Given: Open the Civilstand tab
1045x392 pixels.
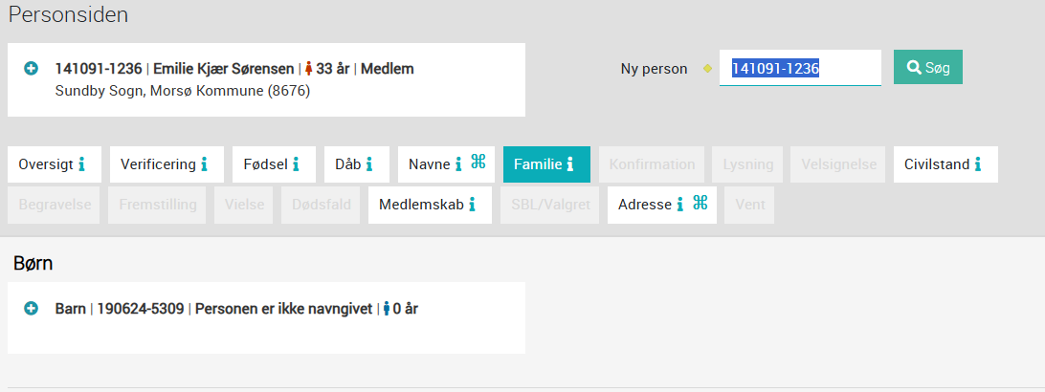Looking at the screenshot, I should coord(945,164).
